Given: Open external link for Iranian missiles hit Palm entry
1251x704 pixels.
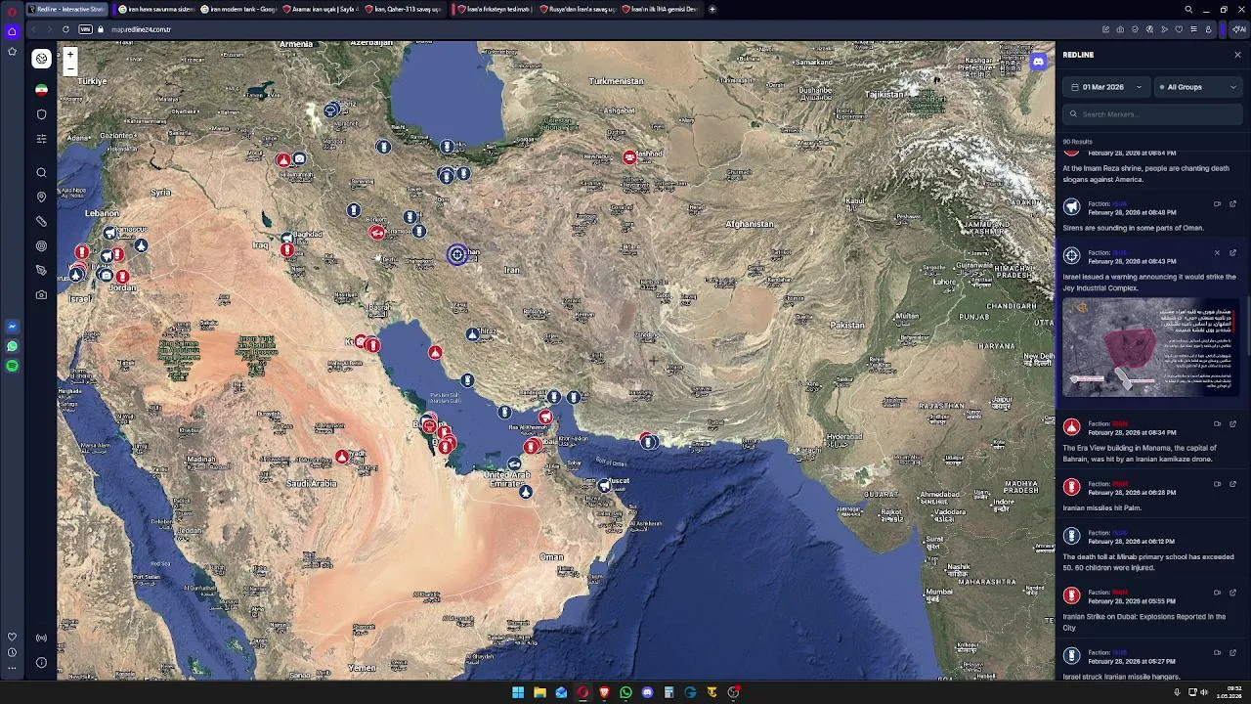Looking at the screenshot, I should pos(1232,484).
